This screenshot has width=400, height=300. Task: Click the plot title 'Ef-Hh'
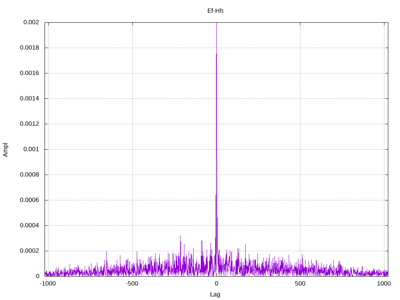click(215, 11)
